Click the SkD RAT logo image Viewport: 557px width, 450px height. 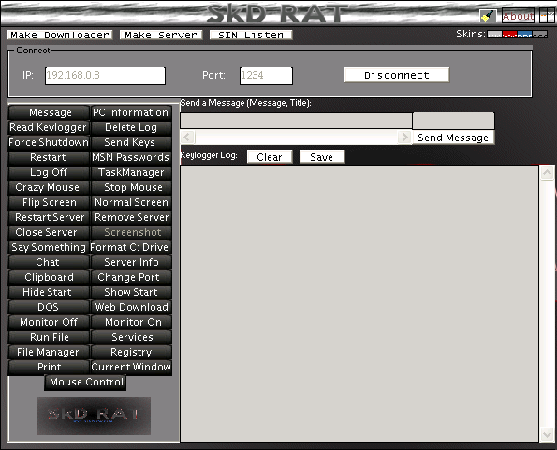pos(94,415)
